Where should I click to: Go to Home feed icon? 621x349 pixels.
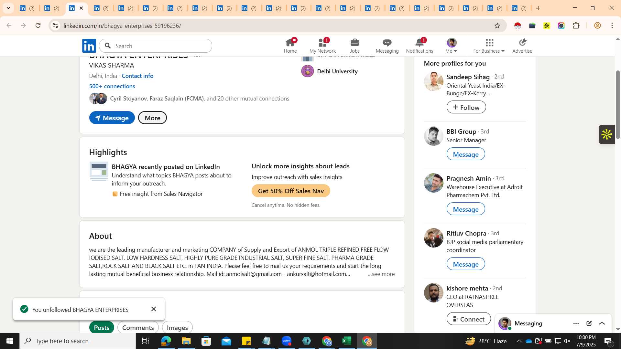[x=290, y=46]
